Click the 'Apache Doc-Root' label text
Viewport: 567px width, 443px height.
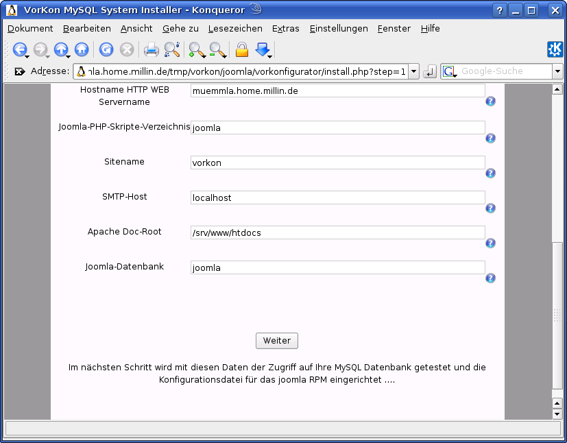tap(124, 232)
